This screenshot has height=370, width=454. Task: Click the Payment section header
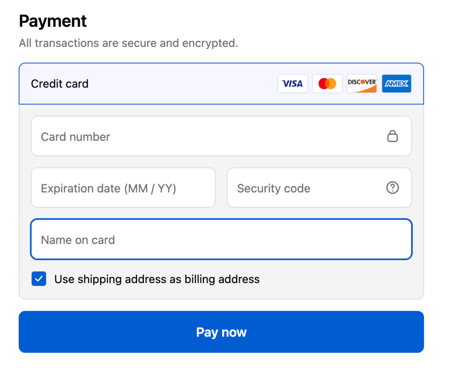point(52,21)
